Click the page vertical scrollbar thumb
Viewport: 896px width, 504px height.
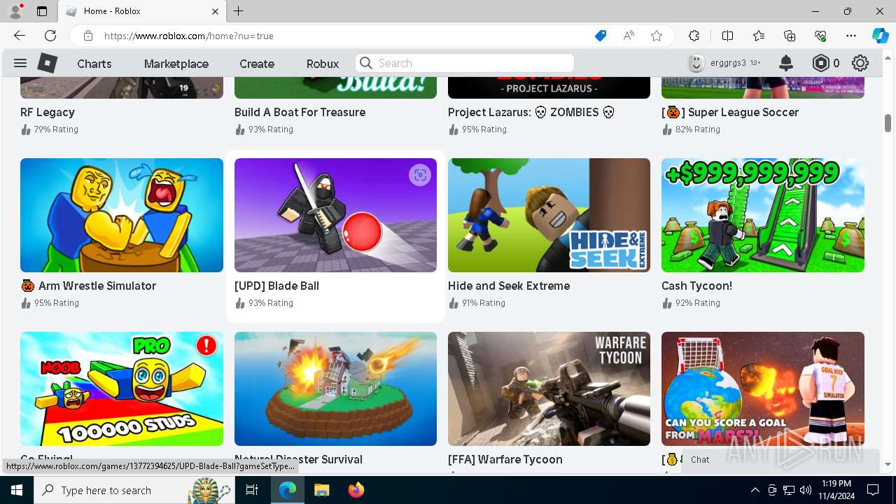click(x=888, y=123)
